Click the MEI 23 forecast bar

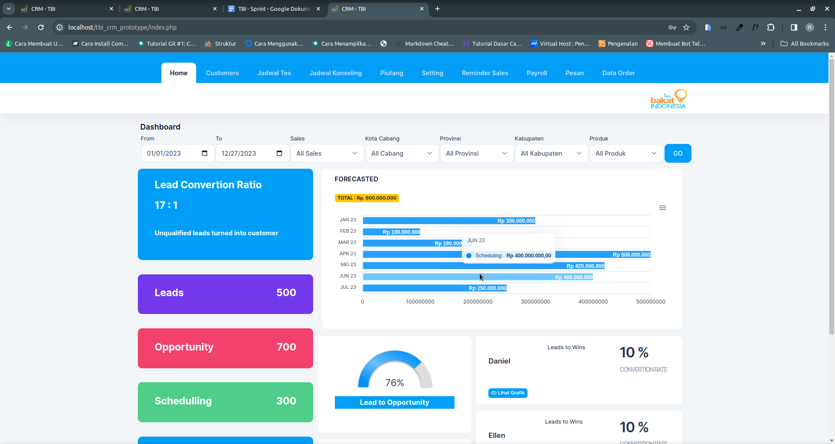coord(484,266)
